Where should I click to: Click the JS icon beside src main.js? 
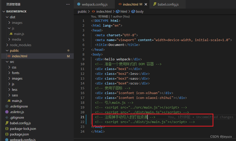[9, 101]
